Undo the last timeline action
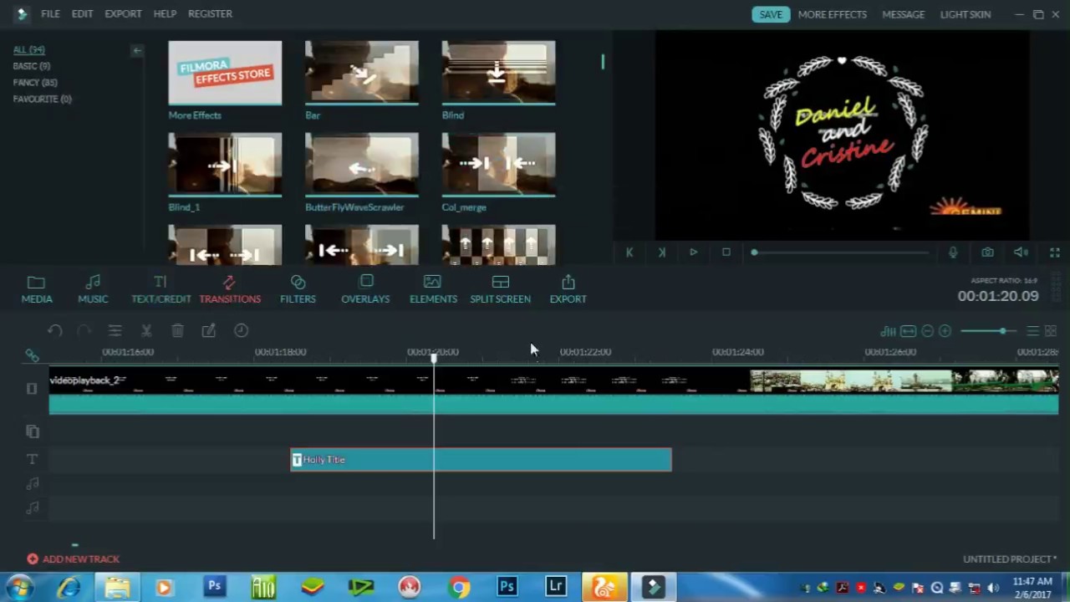The image size is (1070, 602). [x=54, y=331]
